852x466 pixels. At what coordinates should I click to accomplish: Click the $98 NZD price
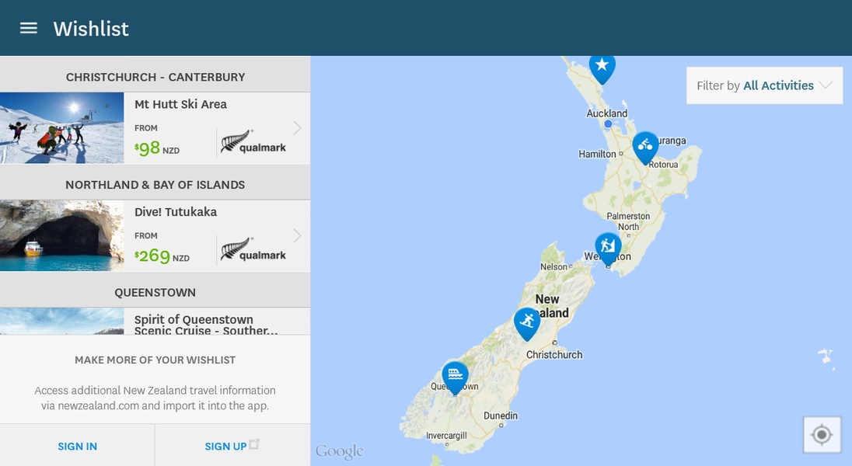pos(157,148)
